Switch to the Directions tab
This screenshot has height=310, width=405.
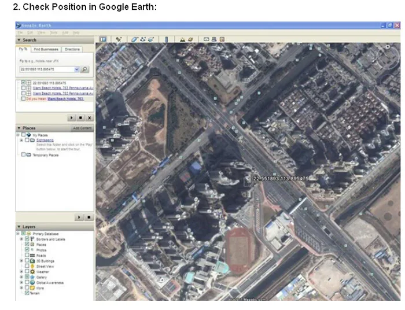coord(72,49)
